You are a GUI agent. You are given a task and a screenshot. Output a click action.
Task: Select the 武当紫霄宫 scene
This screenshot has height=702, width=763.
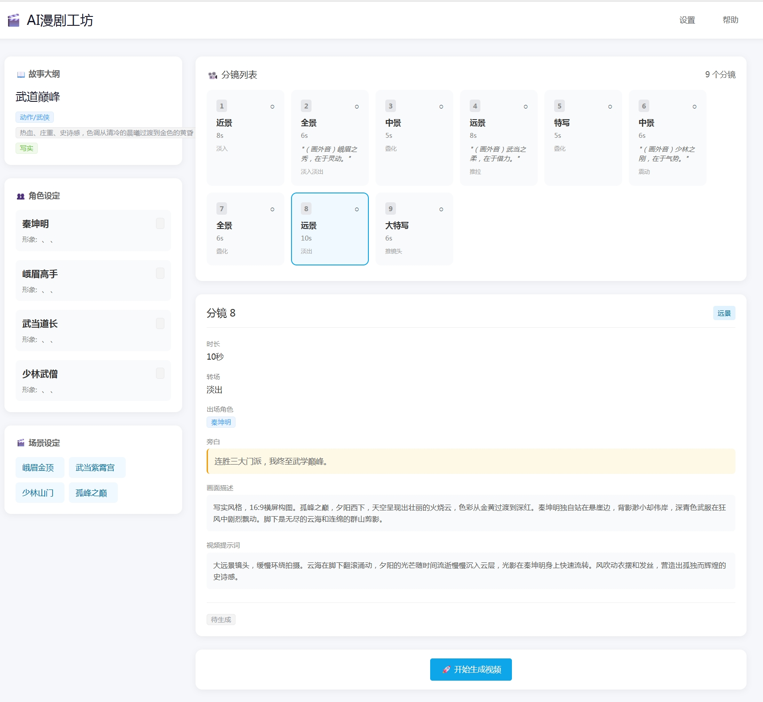pos(97,468)
